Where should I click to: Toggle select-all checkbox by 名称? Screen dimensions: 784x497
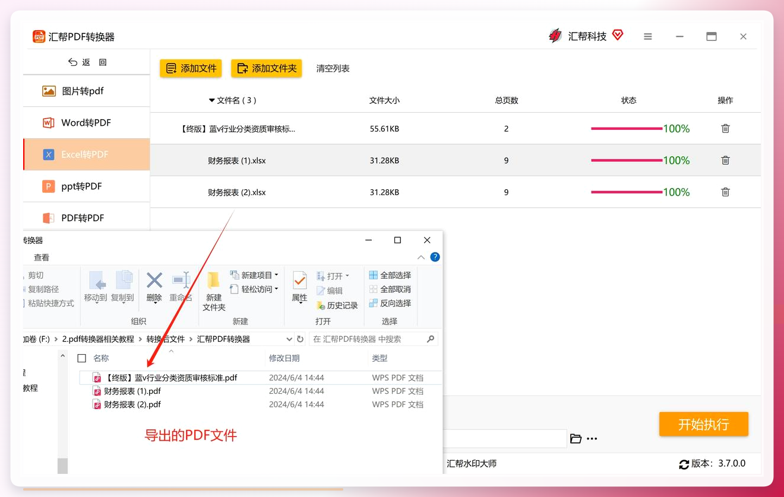(82, 358)
